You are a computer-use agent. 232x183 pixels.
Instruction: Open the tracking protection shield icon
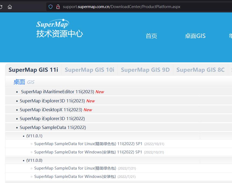point(51,7)
